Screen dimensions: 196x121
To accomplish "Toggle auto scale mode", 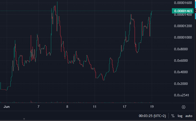I will point(189,116).
